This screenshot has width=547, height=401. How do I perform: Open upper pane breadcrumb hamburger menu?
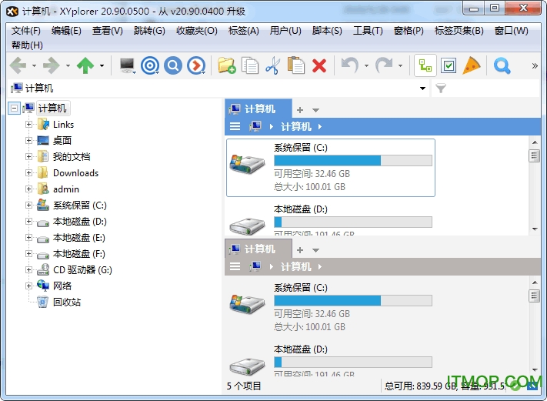[235, 126]
